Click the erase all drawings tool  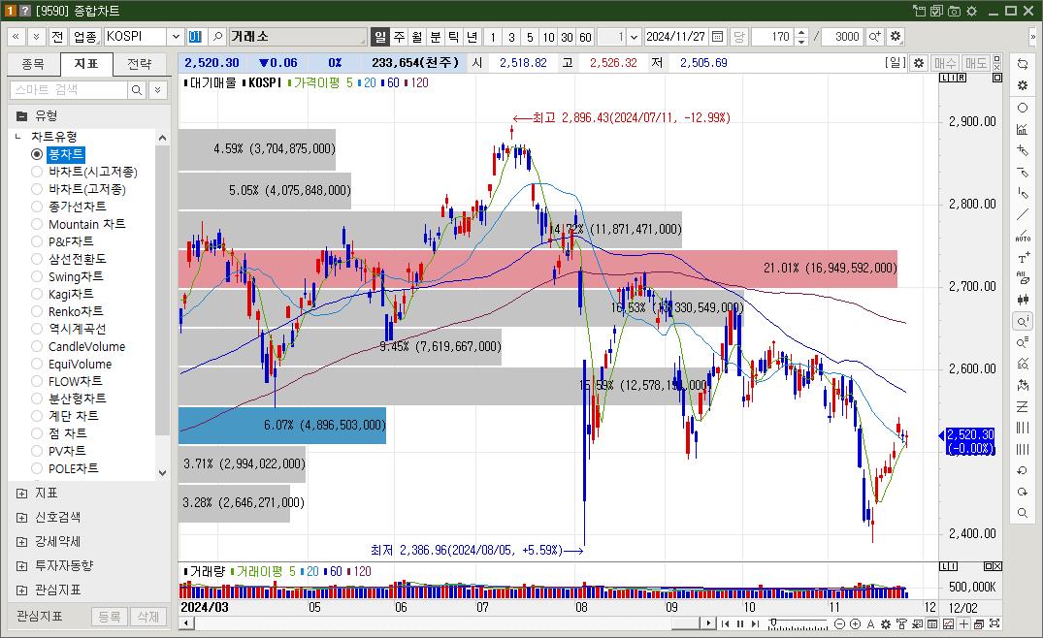[x=1023, y=278]
